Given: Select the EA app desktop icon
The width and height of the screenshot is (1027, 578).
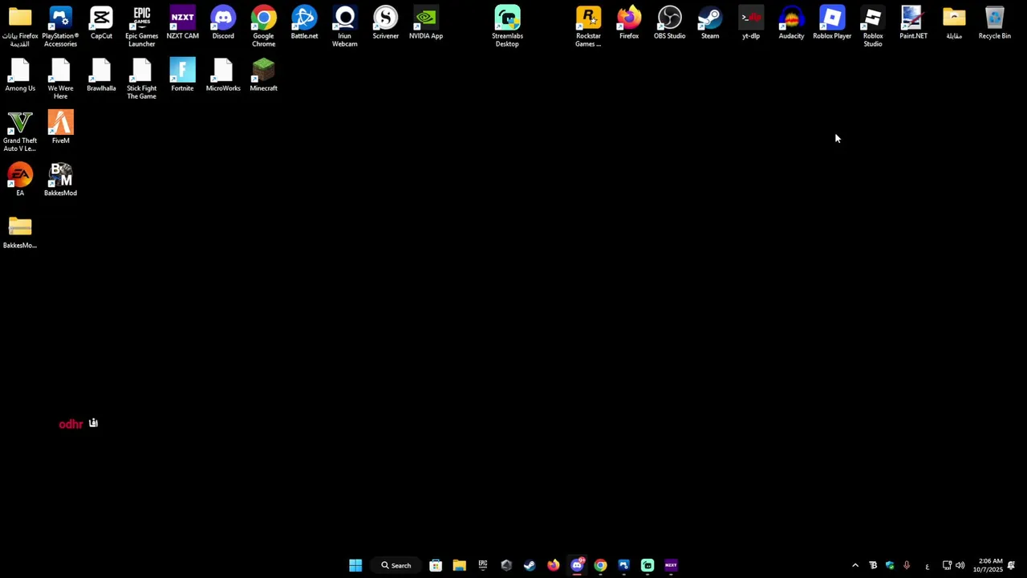Looking at the screenshot, I should click(20, 180).
